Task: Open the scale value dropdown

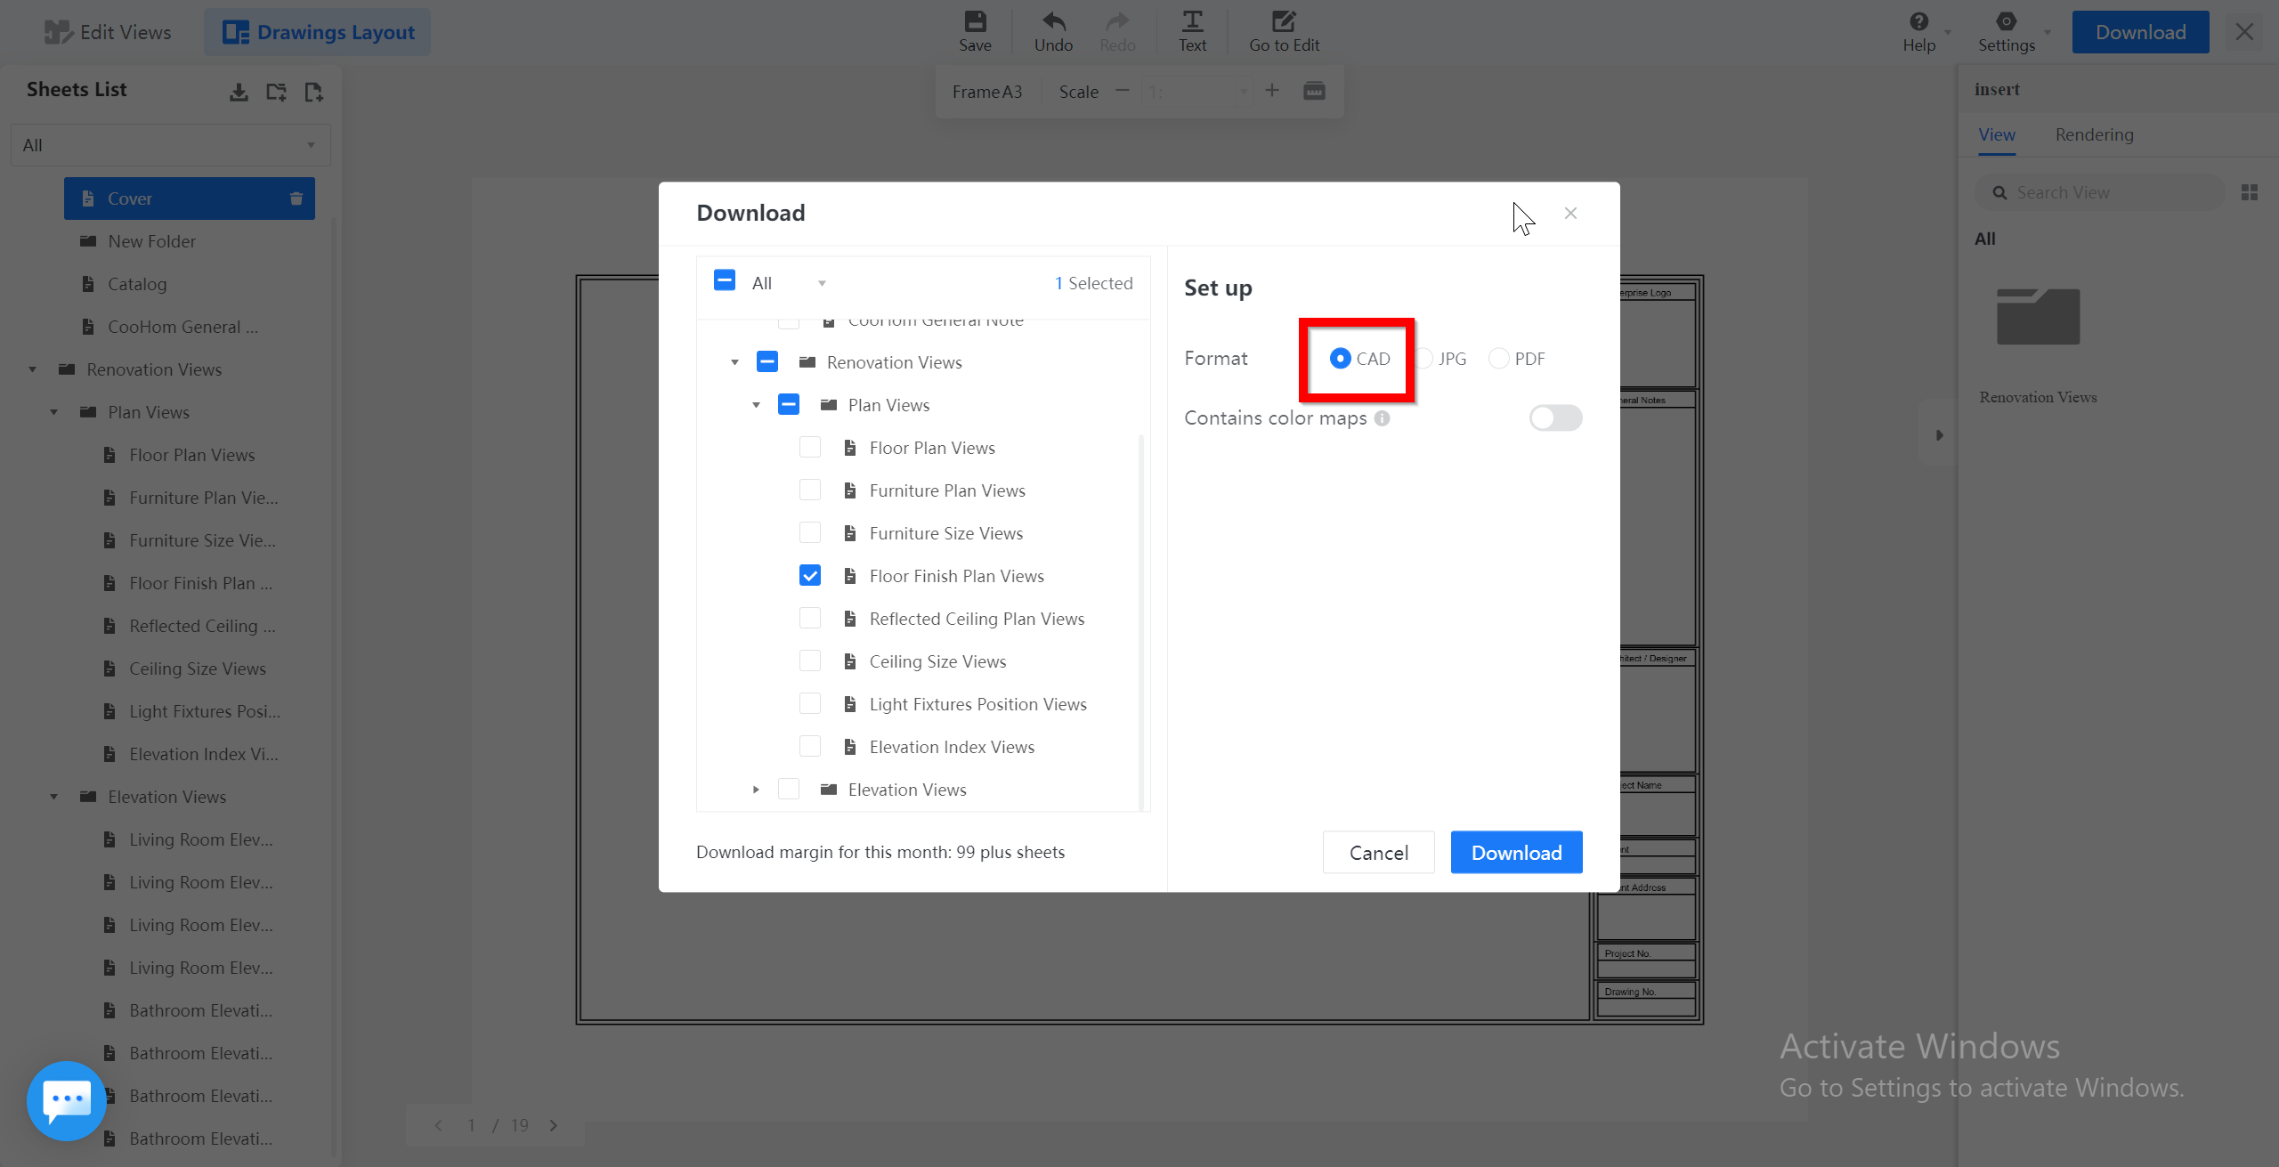Action: [x=1244, y=92]
